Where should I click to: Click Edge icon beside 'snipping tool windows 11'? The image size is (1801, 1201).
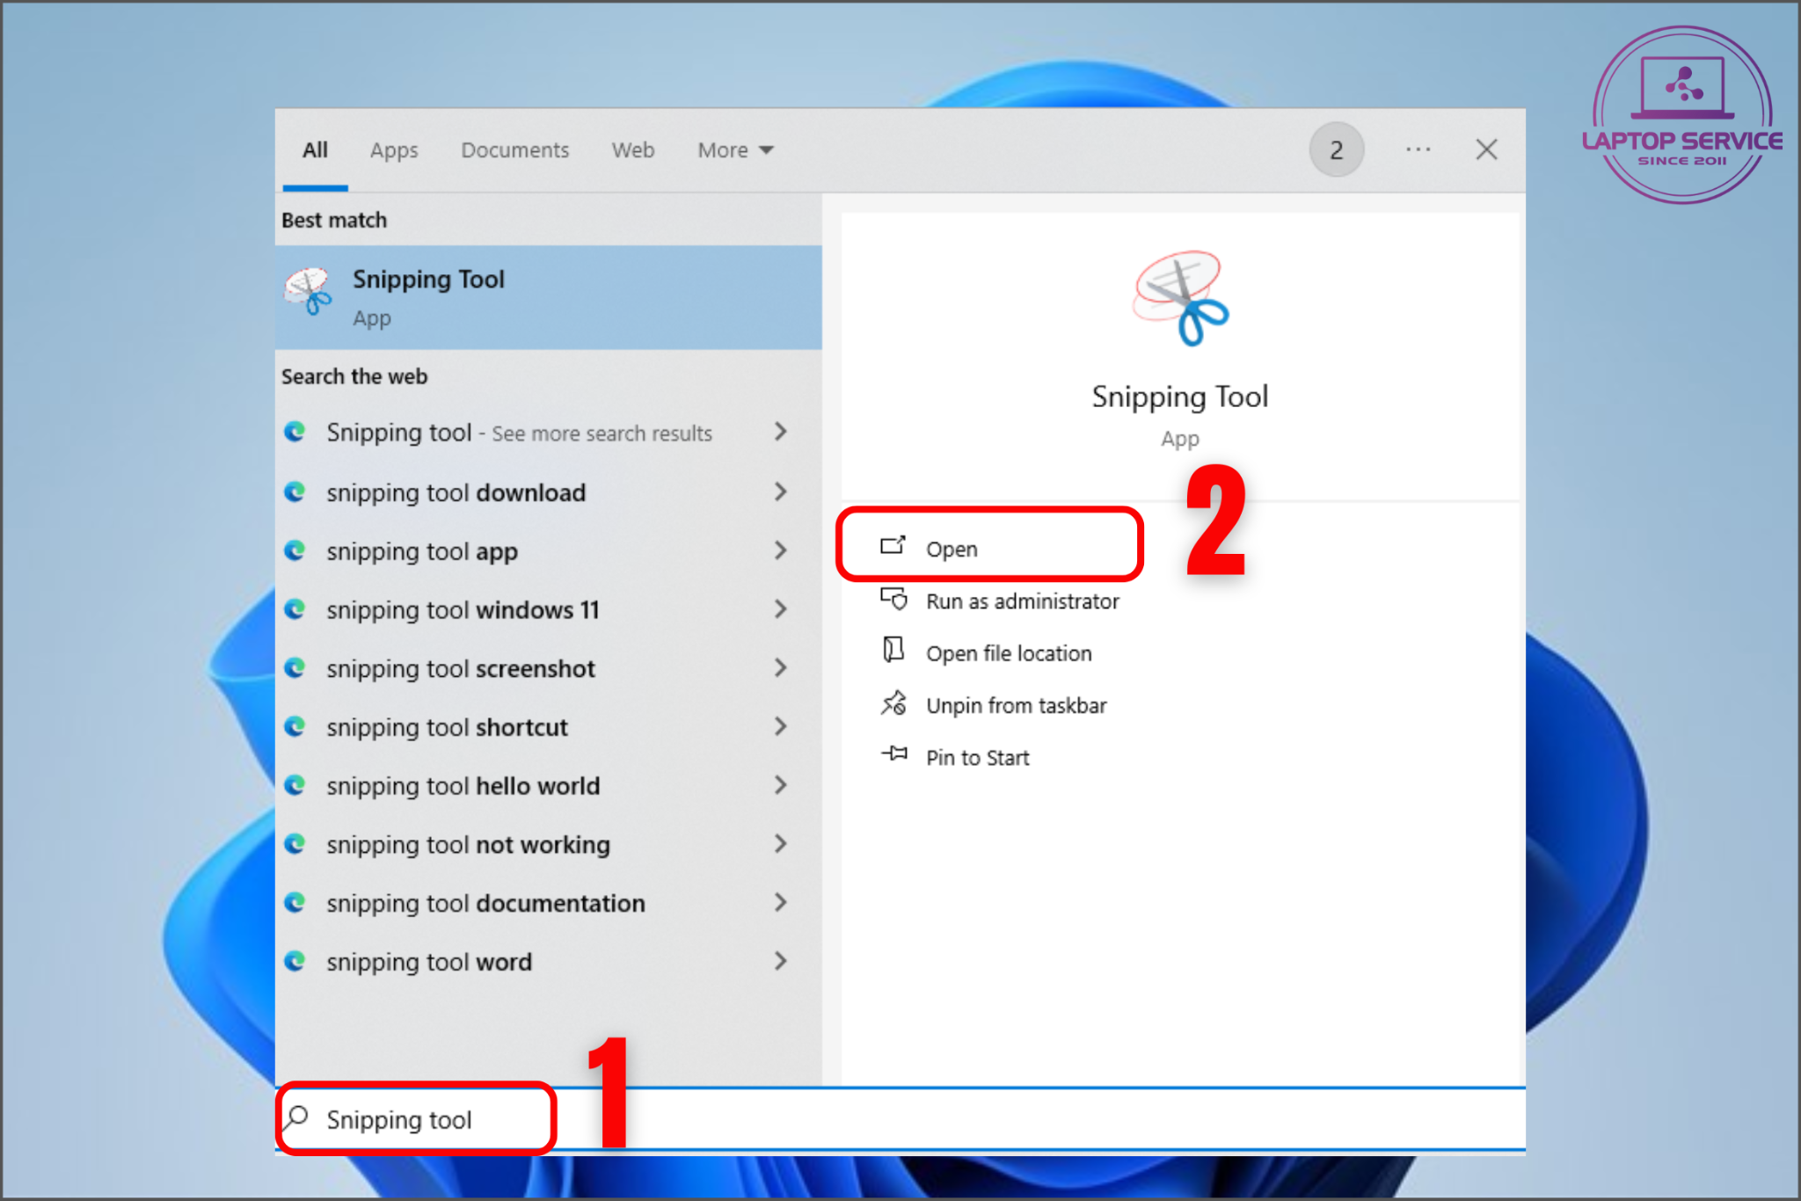295,608
